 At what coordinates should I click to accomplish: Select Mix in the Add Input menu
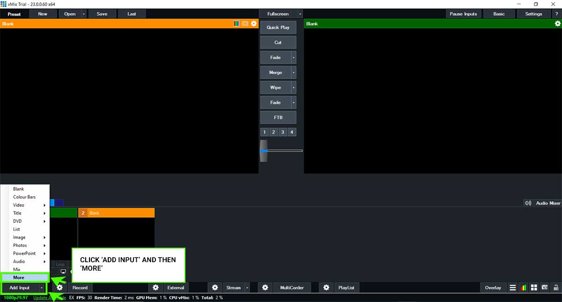point(25,270)
